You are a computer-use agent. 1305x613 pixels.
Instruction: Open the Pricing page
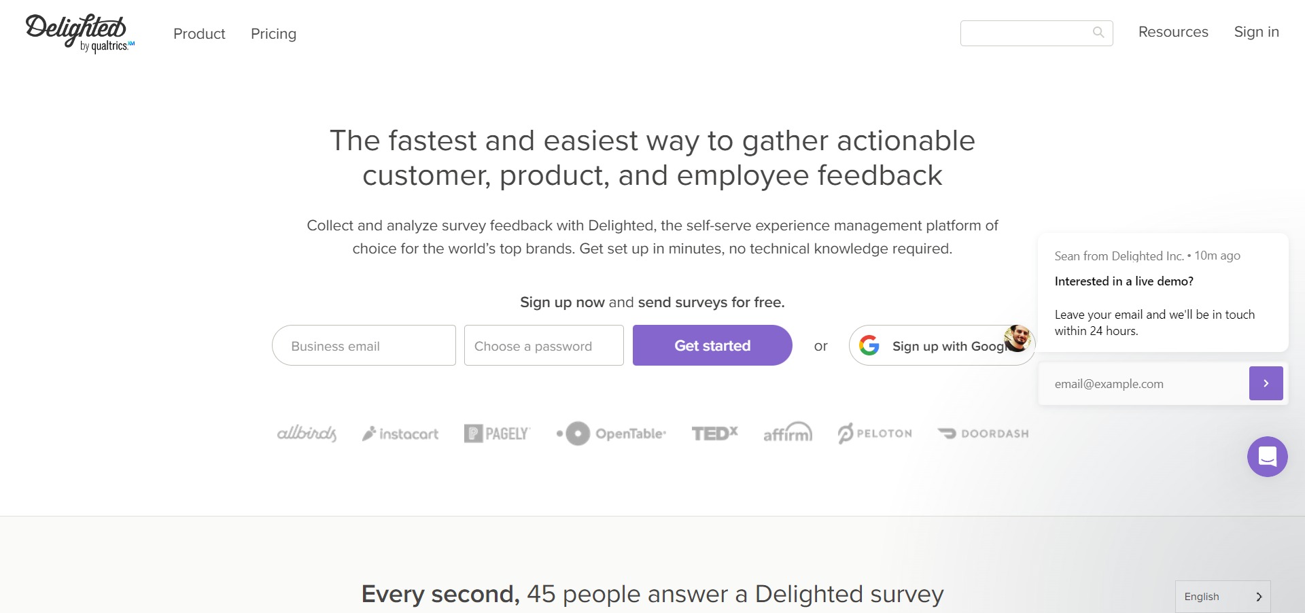point(273,33)
